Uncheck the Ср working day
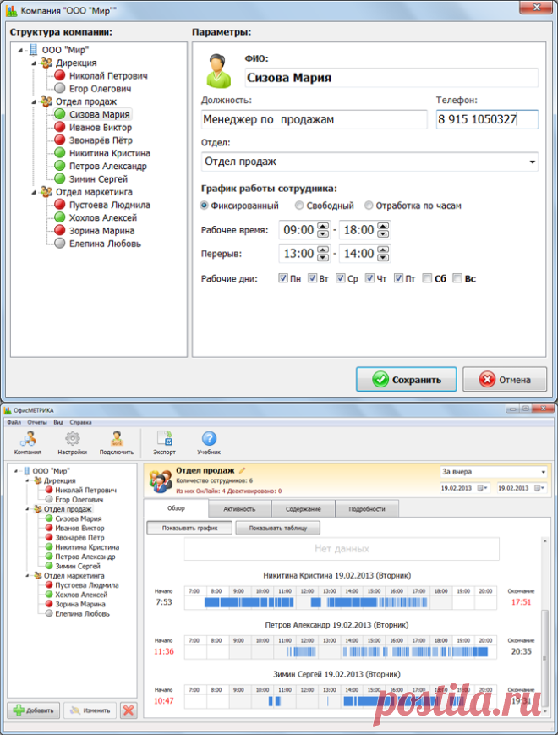Screen dimensions: 558x735 (x=341, y=278)
